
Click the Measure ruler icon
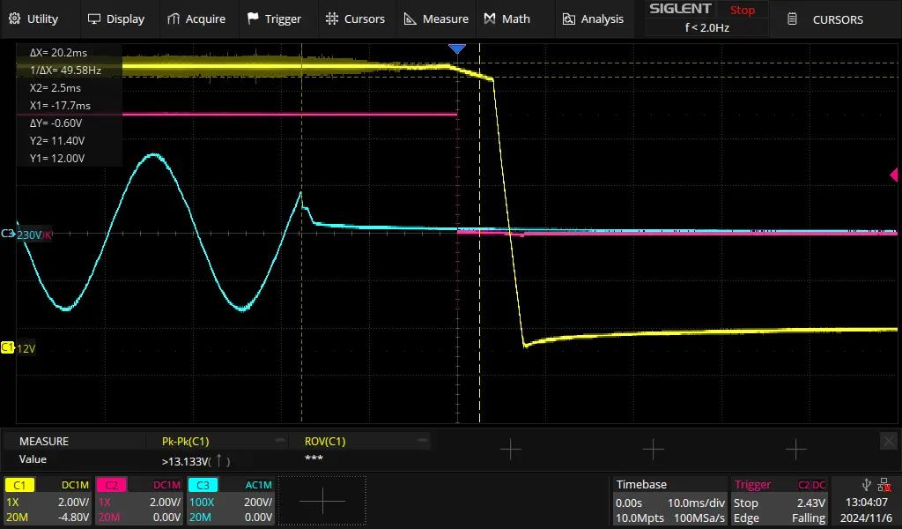point(410,19)
